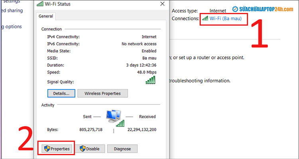Open Wireless Properties
Image resolution: width=299 pixels, height=159 pixels.
pyautogui.click(x=102, y=93)
